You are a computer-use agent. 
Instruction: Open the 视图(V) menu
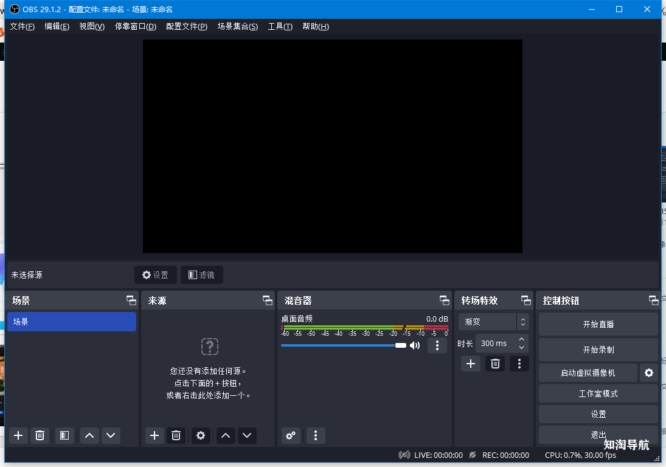point(92,26)
